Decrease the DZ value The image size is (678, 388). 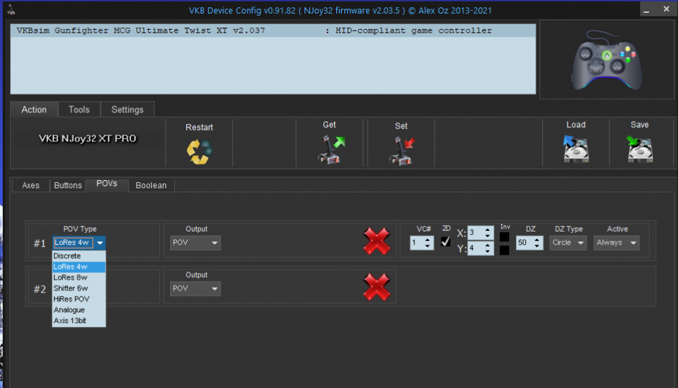tap(537, 246)
